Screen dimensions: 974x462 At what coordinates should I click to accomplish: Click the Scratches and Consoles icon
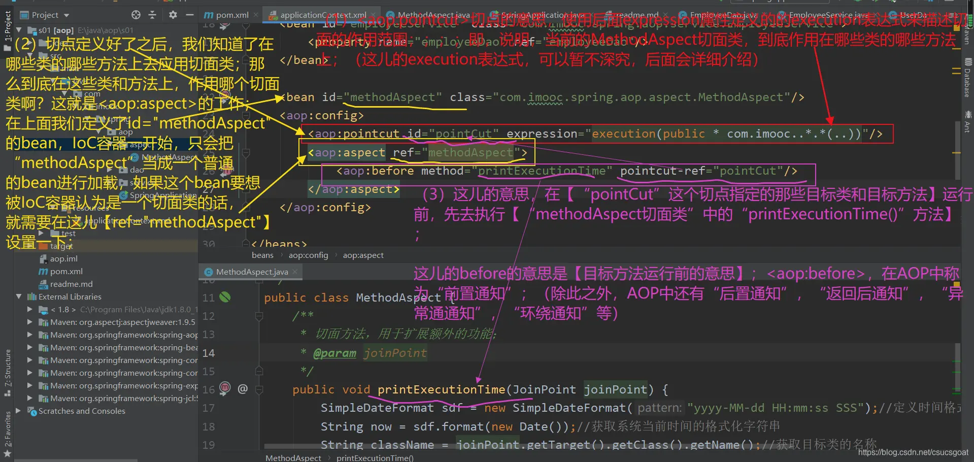31,411
